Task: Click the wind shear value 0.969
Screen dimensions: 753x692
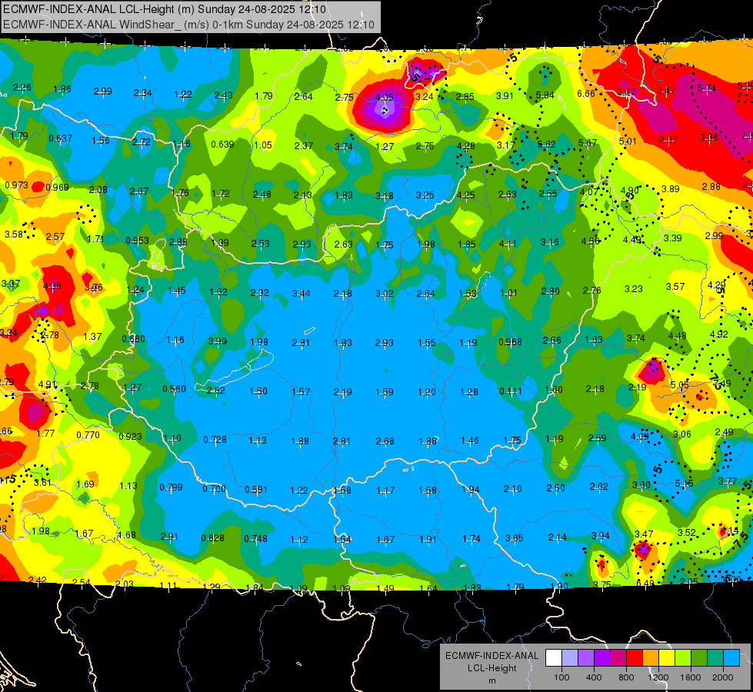Action: 57,188
